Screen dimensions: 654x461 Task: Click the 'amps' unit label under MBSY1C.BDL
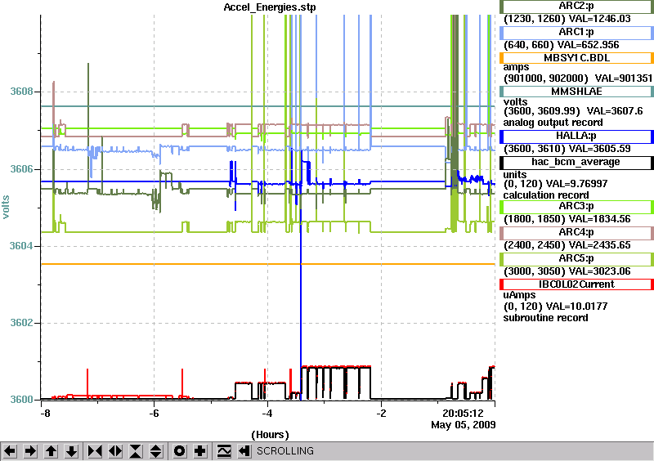coord(516,68)
